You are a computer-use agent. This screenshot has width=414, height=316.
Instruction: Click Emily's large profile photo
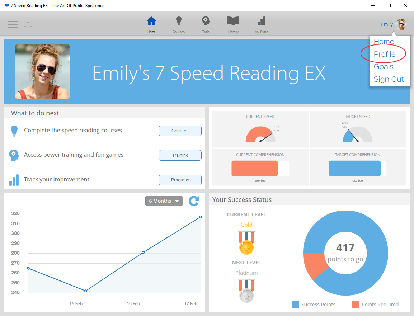tap(42, 71)
